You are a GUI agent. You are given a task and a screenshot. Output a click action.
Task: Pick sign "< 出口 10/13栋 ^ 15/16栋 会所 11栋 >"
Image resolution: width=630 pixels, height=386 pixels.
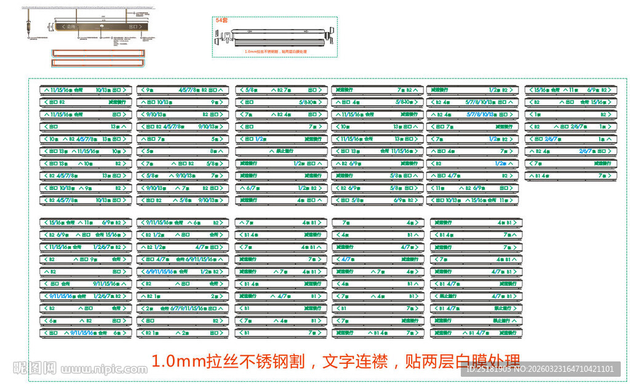pyautogui.click(x=472, y=201)
